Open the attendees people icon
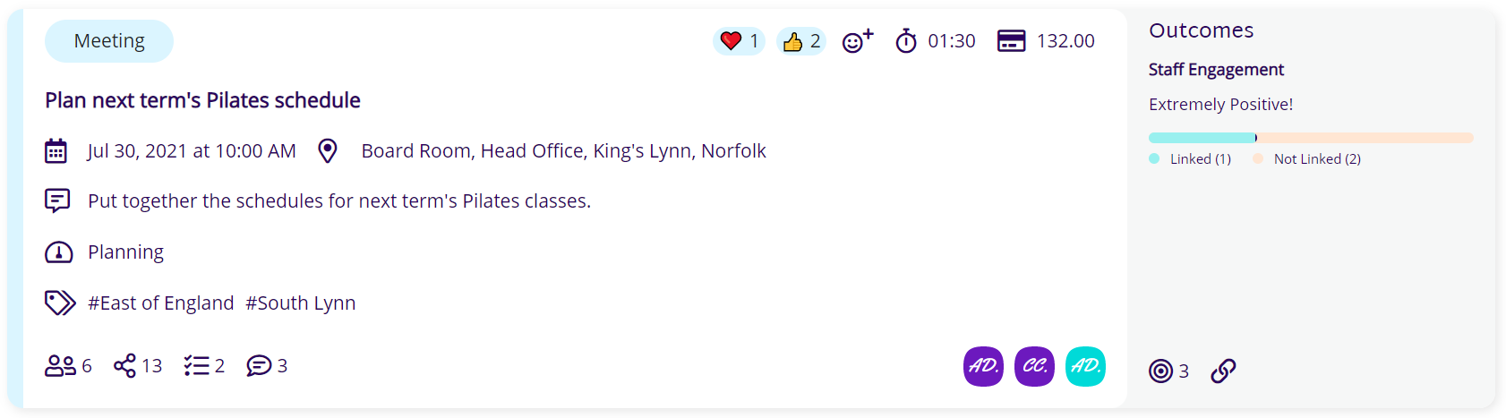Screen dimensions: 1506x418 [60, 366]
